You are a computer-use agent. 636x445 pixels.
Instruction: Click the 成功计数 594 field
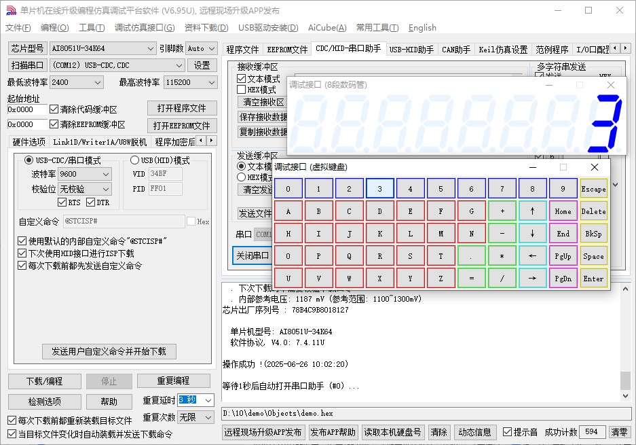click(592, 432)
